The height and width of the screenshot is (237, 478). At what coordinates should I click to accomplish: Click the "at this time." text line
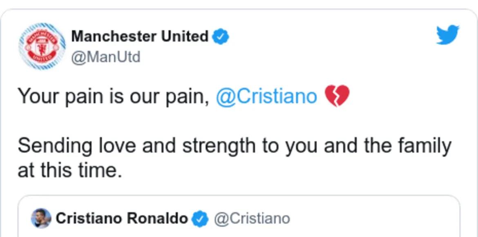pyautogui.click(x=70, y=170)
